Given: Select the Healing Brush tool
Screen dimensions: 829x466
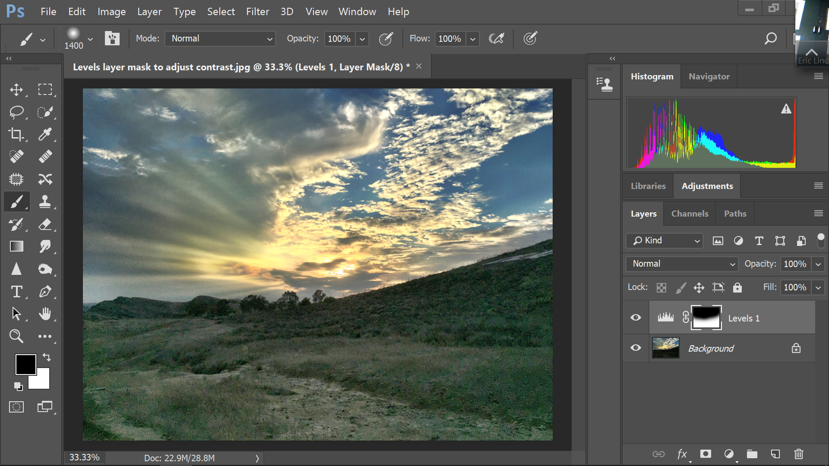Looking at the screenshot, I should (45, 156).
